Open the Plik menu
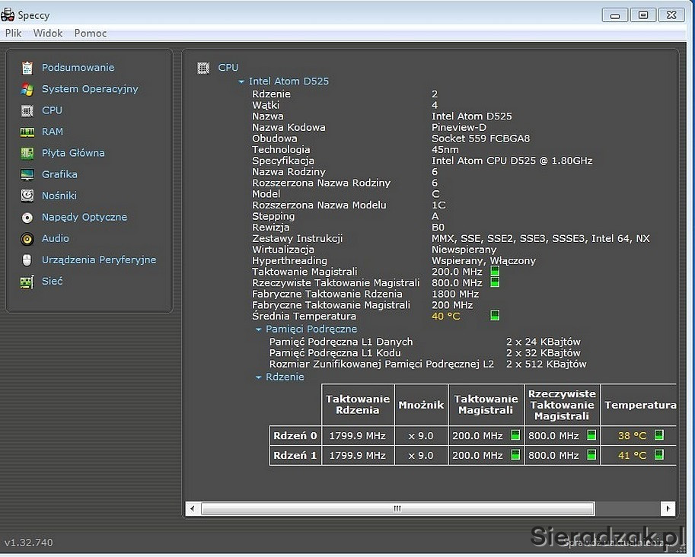Screen dimensions: 695x557 click(13, 33)
